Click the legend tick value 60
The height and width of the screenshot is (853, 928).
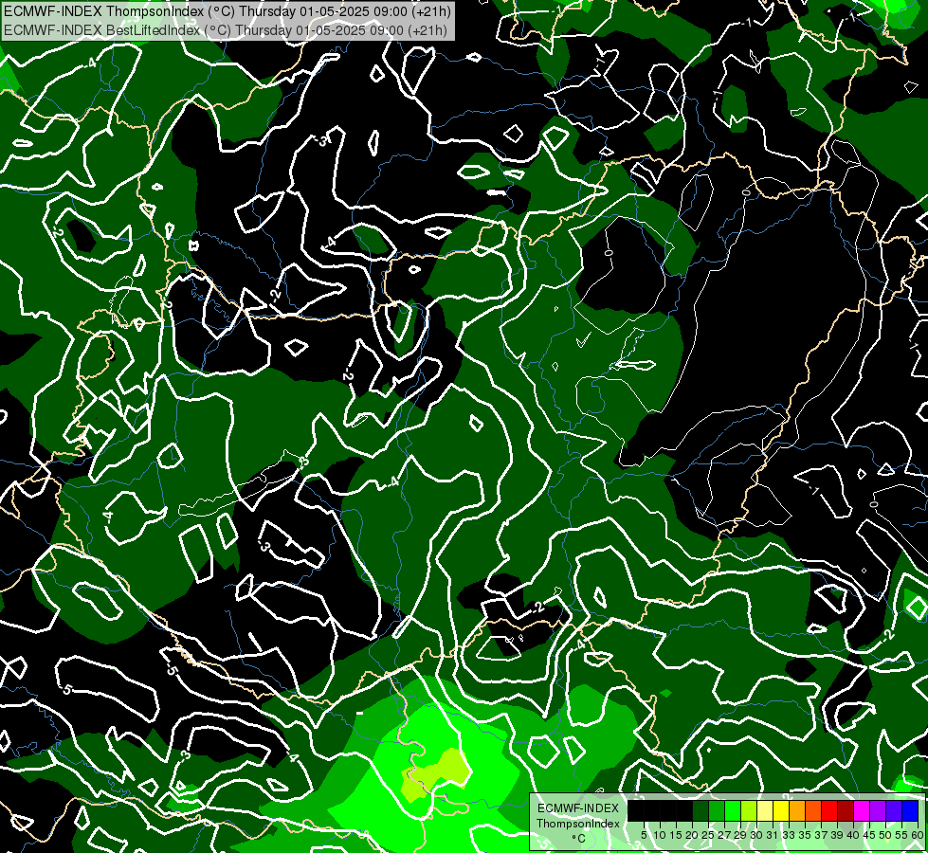pos(919,835)
